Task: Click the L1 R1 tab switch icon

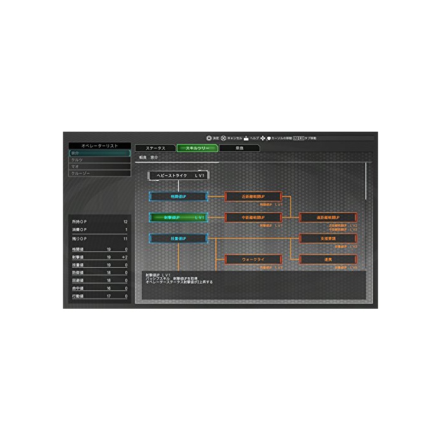Action: point(298,138)
